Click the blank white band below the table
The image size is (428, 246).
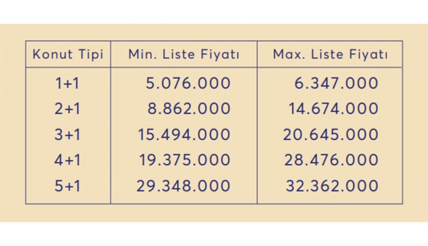click(x=214, y=234)
